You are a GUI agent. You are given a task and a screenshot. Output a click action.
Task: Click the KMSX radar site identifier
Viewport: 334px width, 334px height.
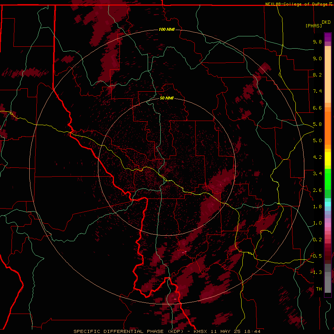coord(200,331)
